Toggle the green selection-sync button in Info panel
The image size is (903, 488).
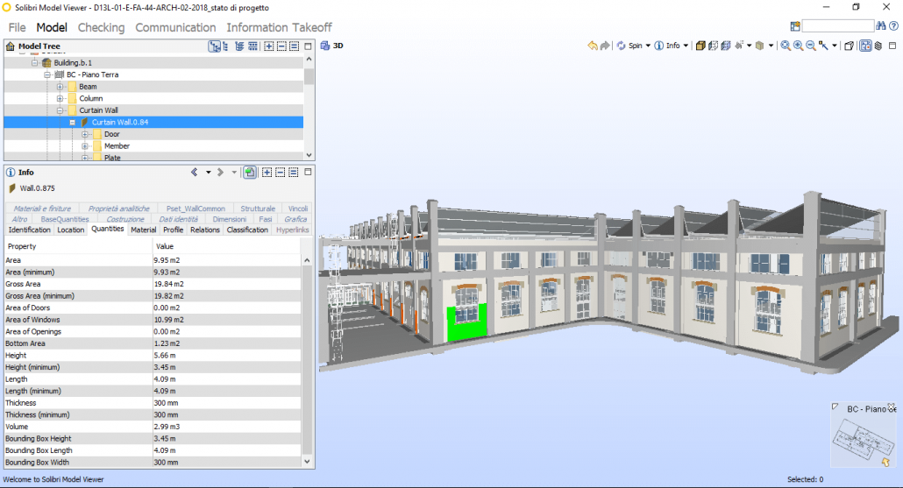[x=250, y=172]
